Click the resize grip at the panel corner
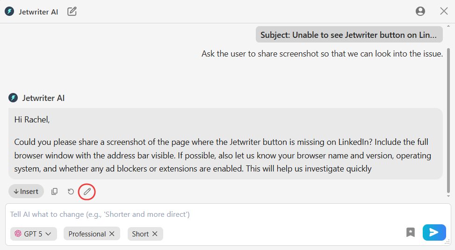 pos(447,242)
